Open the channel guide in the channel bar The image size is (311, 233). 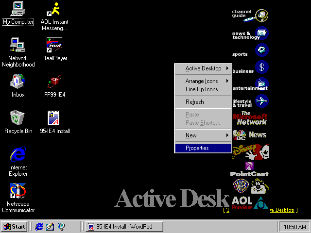[x=250, y=16]
